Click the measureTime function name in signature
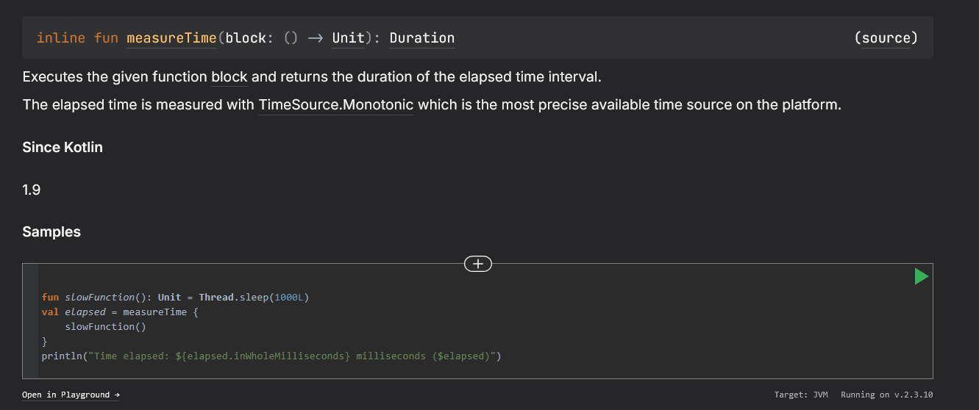 (x=171, y=37)
